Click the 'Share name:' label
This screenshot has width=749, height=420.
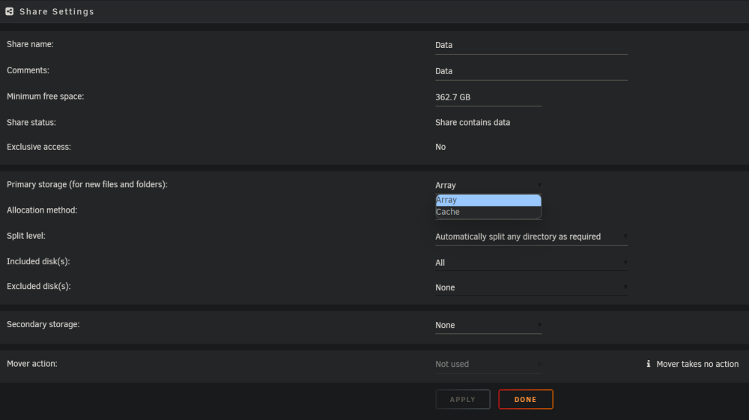[x=30, y=44]
